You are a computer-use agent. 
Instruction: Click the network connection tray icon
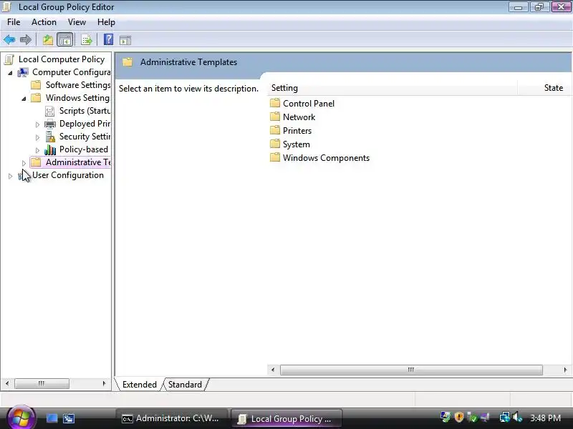pos(505,418)
